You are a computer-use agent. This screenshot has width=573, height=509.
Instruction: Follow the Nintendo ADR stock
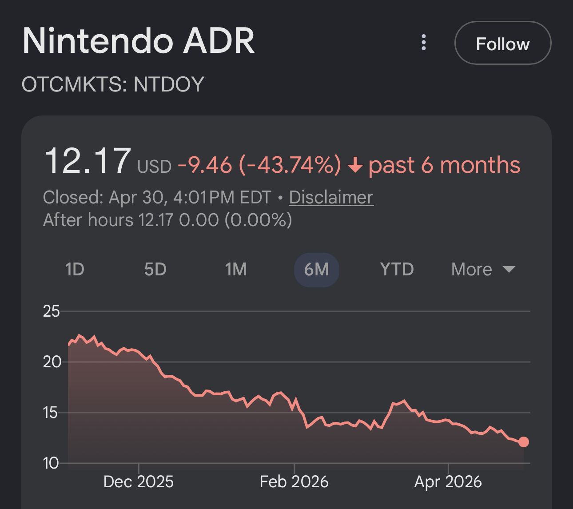point(503,43)
